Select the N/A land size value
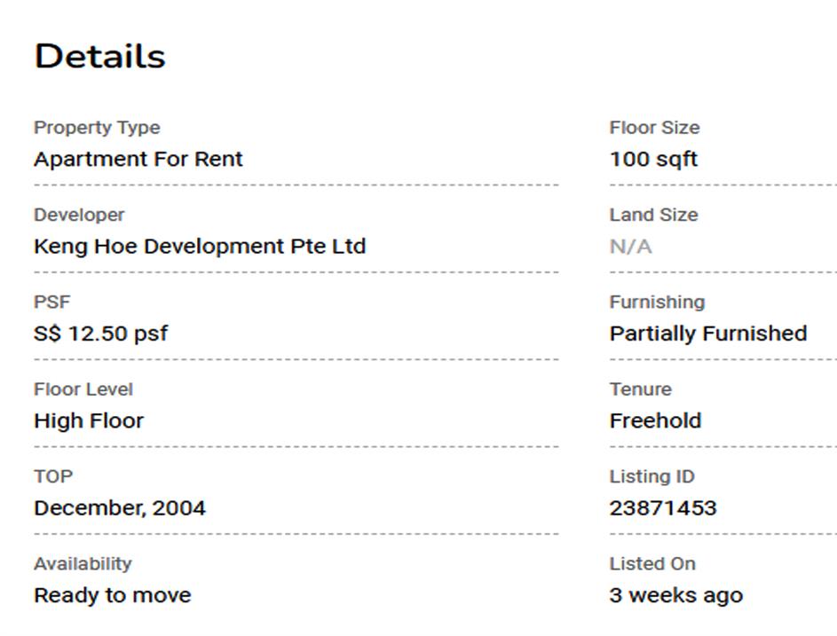The image size is (837, 636). [x=630, y=247]
